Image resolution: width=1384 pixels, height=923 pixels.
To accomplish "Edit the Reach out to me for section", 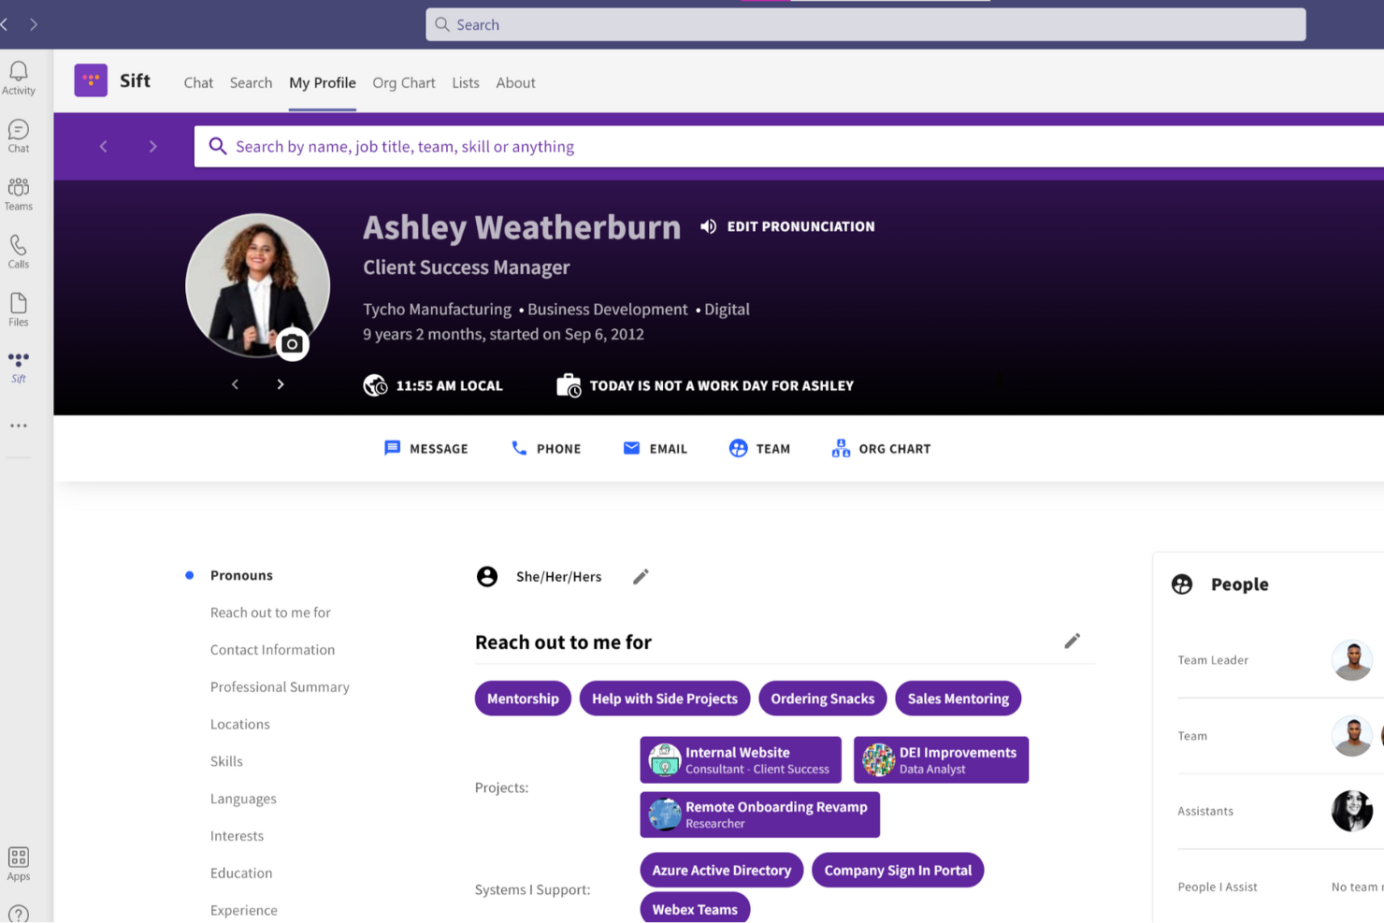I will 1072,641.
